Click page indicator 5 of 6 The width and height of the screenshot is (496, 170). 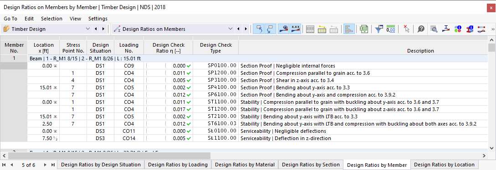[29, 165]
